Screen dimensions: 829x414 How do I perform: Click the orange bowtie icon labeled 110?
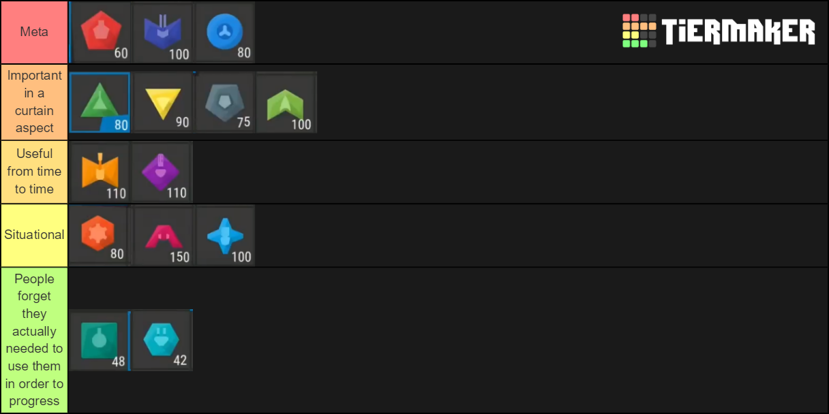[x=100, y=171]
